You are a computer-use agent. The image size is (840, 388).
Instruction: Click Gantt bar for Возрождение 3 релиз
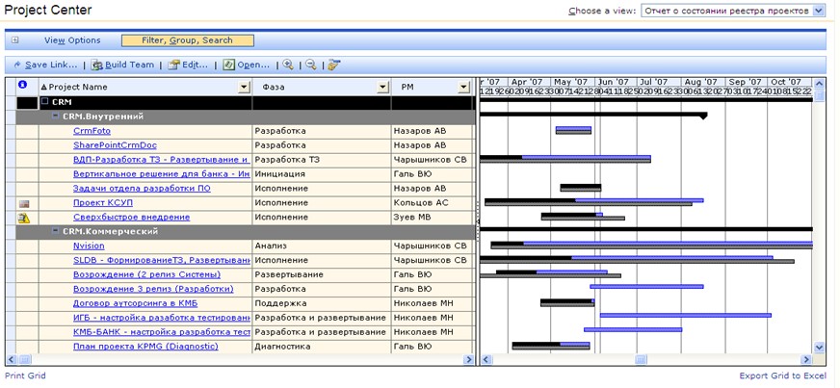click(646, 286)
